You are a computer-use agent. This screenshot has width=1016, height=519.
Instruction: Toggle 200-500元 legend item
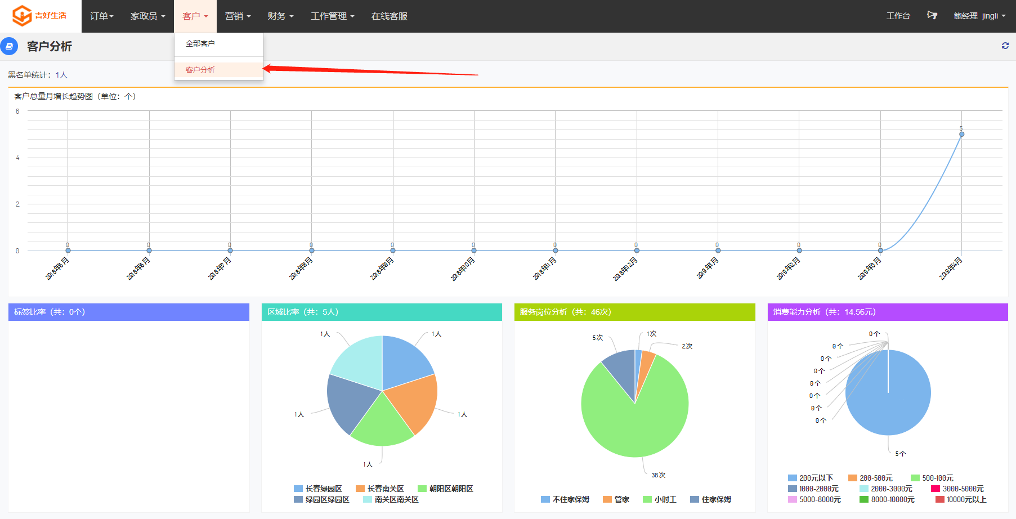[x=870, y=478]
